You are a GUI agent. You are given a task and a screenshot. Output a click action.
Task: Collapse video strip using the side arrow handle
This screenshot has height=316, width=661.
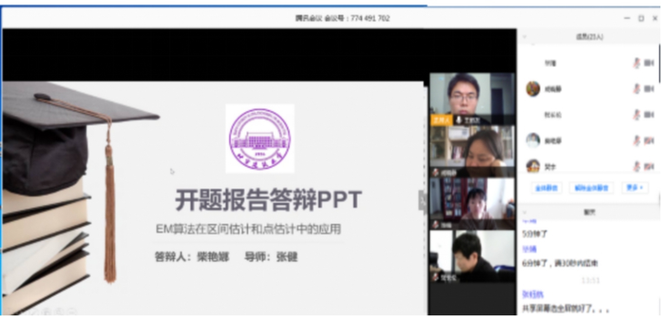tap(423, 200)
